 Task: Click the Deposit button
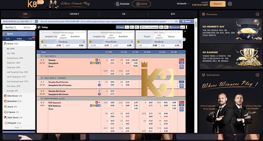218,4
